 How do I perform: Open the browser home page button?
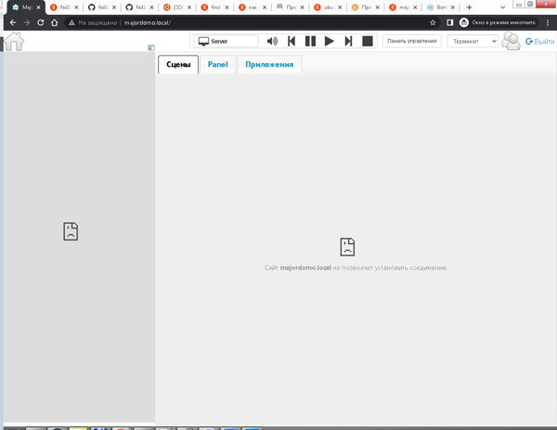coord(55,22)
